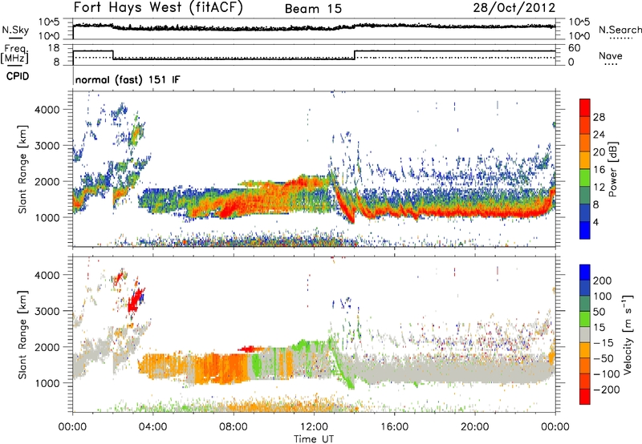
Task: Click the "16" dB power colorbar label
Action: click(x=599, y=170)
